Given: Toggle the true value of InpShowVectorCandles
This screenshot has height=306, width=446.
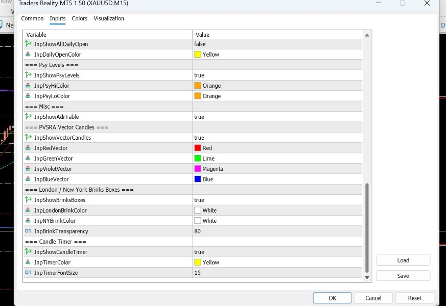Looking at the screenshot, I should (199, 138).
